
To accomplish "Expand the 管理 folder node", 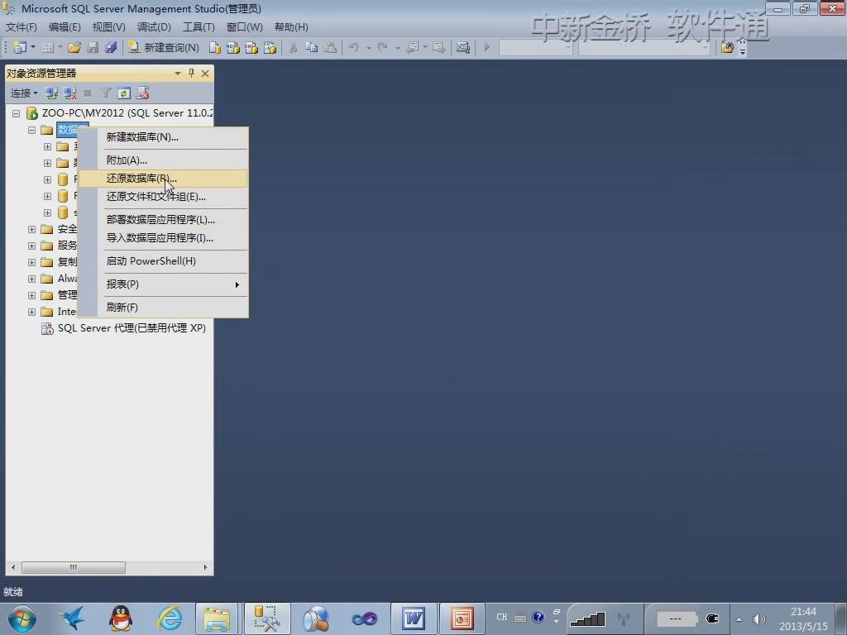I will pos(32,295).
